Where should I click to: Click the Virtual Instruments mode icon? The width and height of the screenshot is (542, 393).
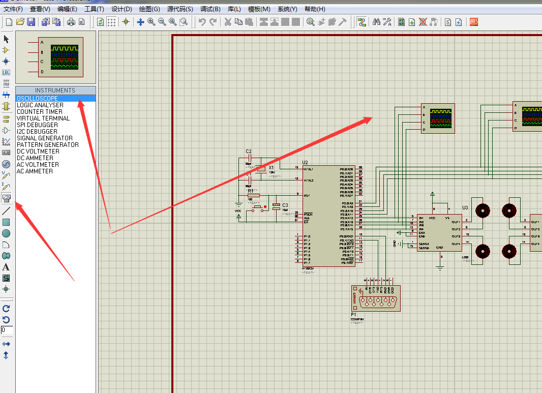coord(6,198)
